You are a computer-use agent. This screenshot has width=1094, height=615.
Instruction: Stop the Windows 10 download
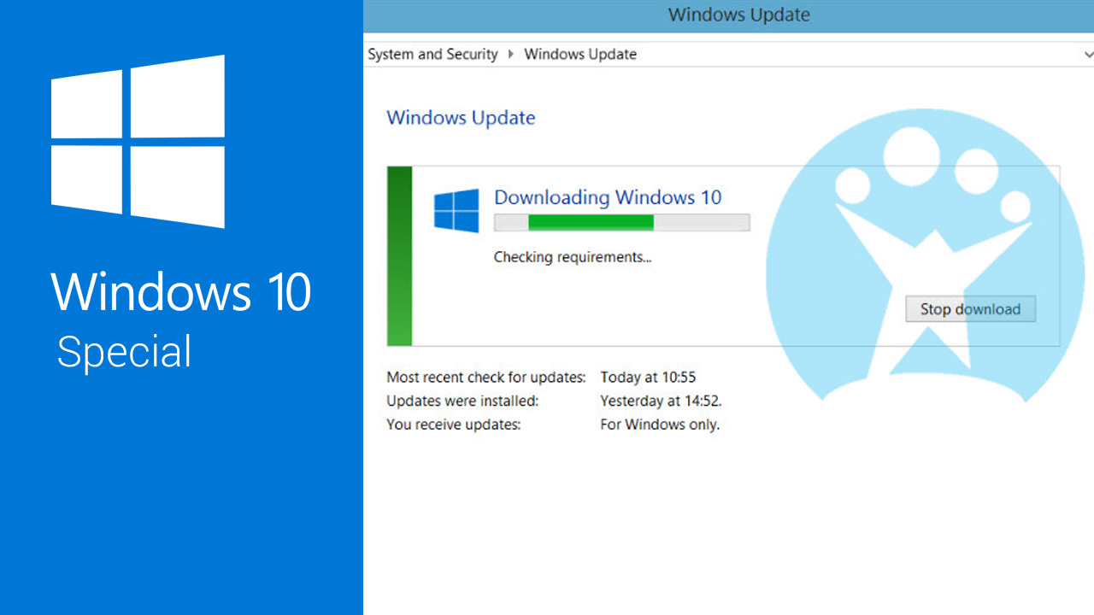[x=970, y=309]
